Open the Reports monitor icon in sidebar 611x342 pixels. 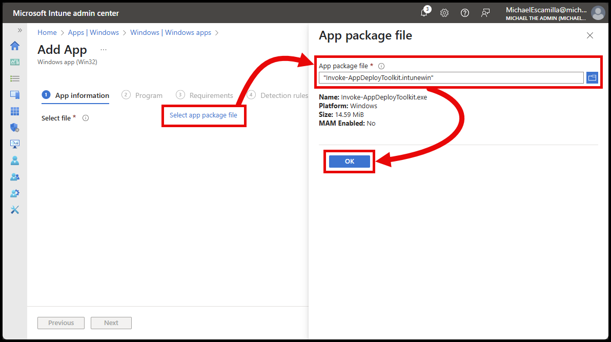(x=15, y=144)
